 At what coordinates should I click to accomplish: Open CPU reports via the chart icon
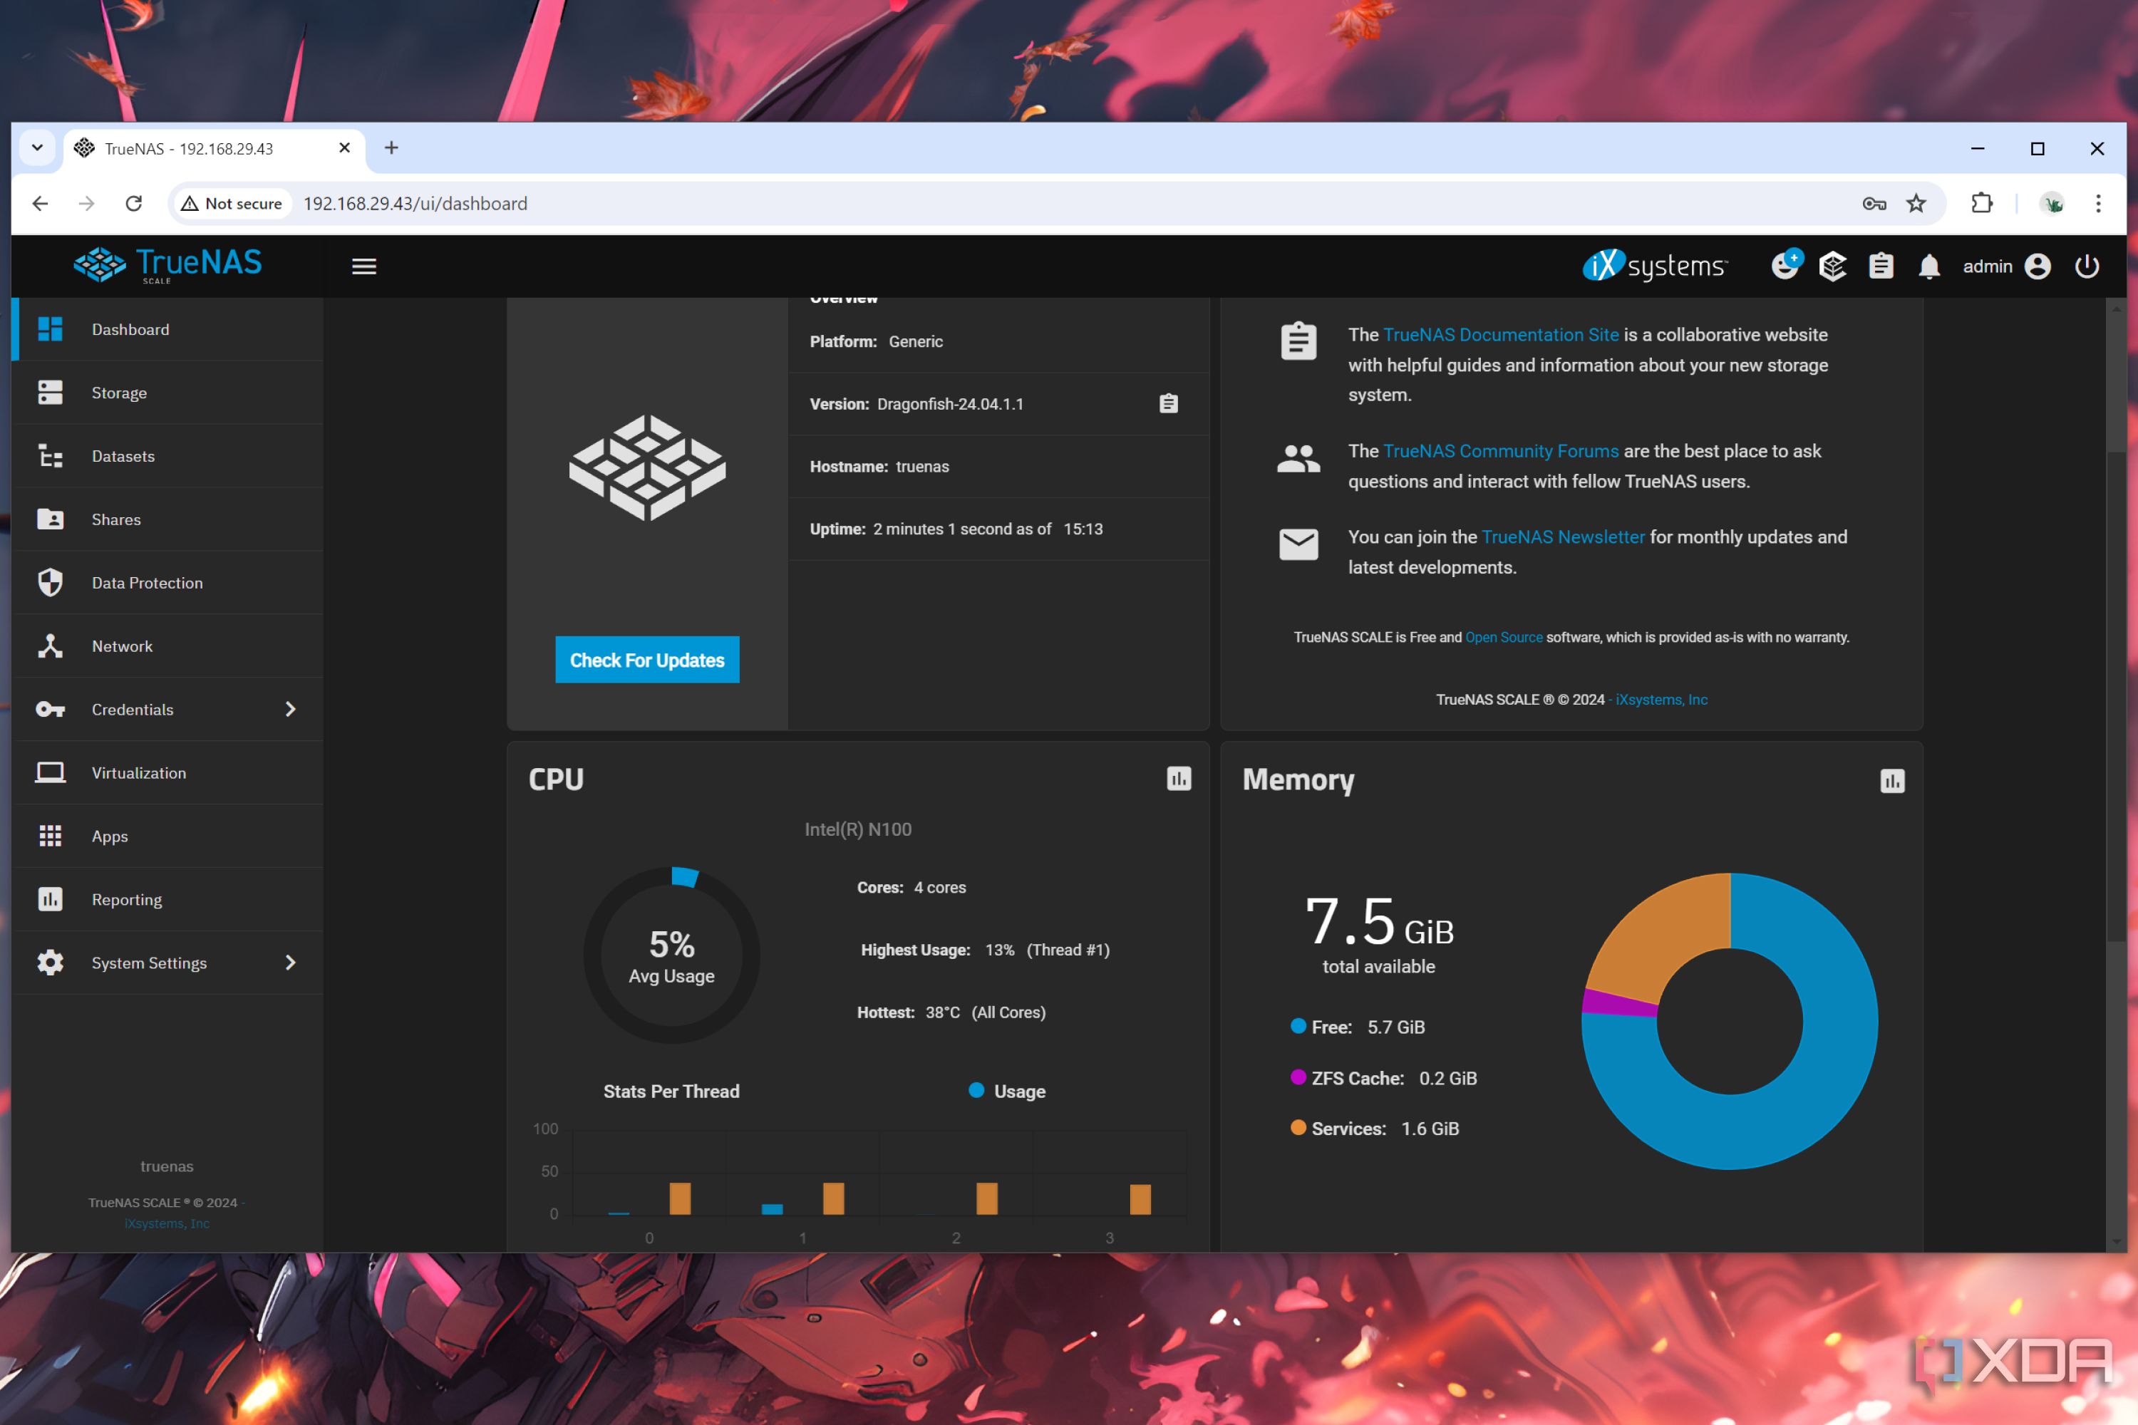(x=1178, y=779)
